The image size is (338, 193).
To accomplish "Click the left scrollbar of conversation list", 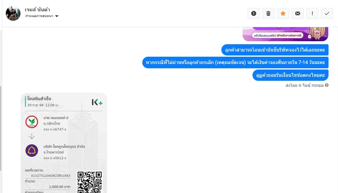I will point(1,129).
